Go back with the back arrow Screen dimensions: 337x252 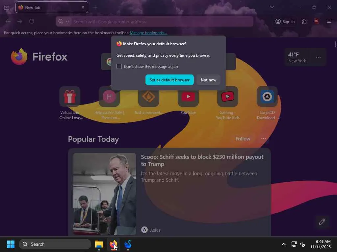tap(8, 21)
